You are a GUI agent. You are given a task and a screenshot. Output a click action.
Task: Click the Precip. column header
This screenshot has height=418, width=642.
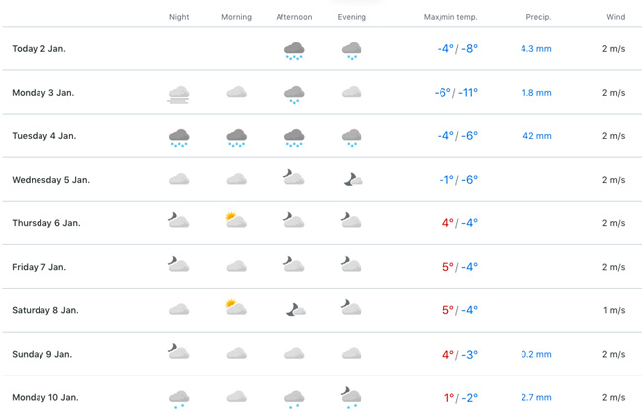(x=538, y=17)
